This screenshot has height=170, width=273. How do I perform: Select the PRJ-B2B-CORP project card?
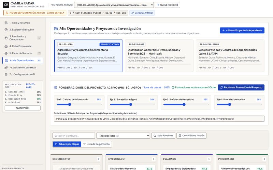pyautogui.click(x=159, y=56)
